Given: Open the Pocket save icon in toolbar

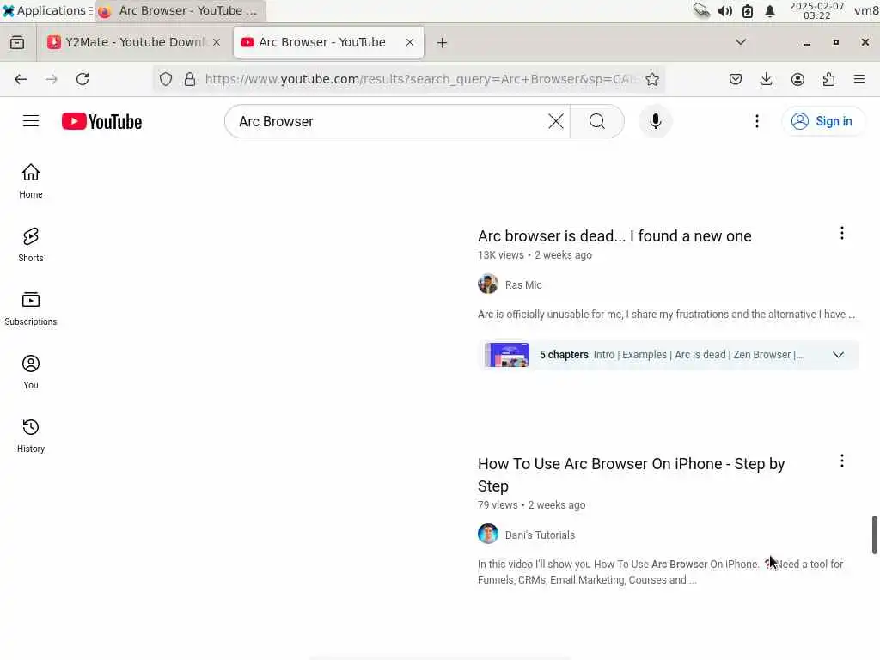Looking at the screenshot, I should click(736, 79).
